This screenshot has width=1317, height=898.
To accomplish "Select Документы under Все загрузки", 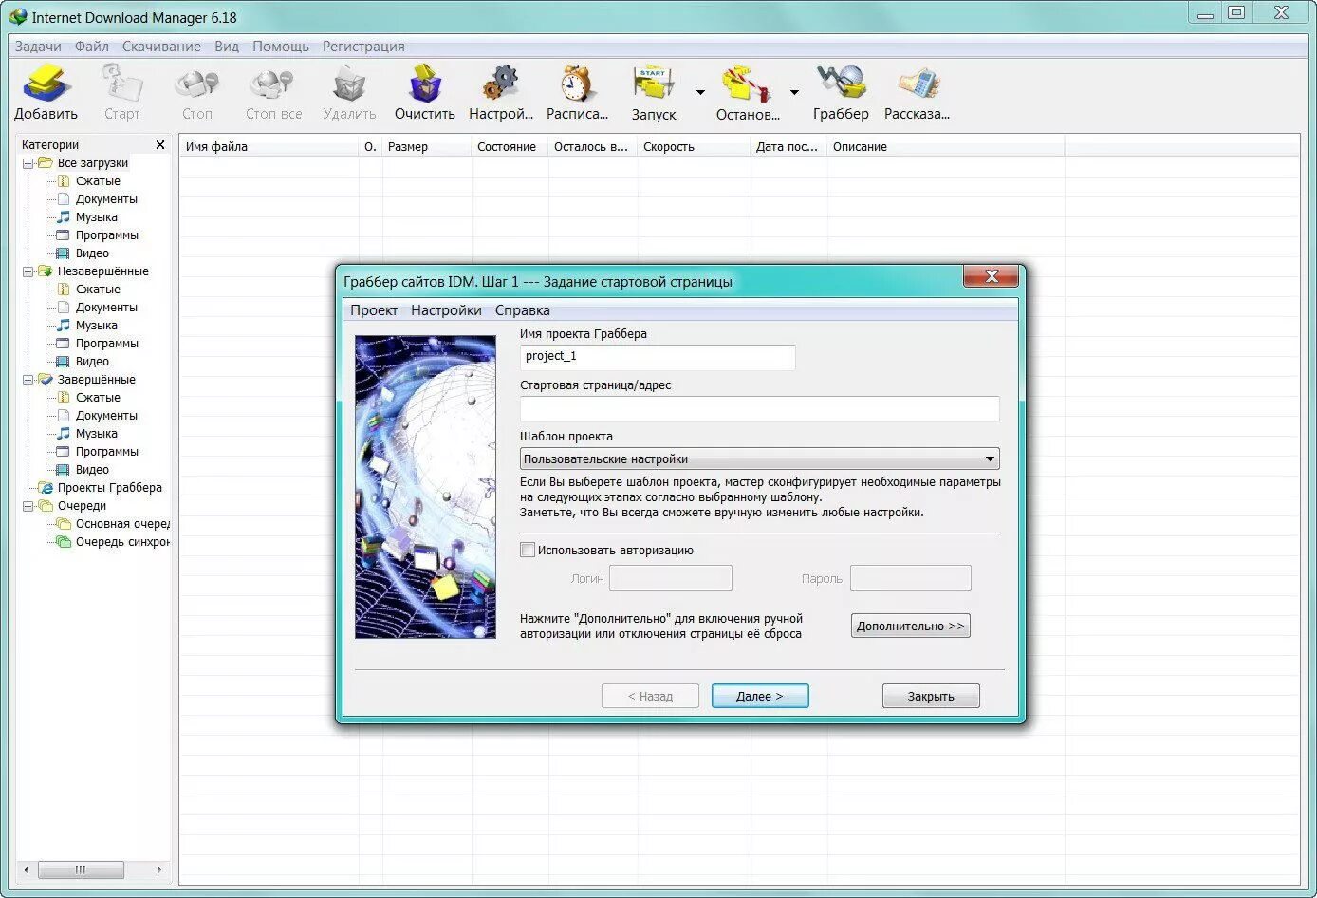I will click(106, 199).
